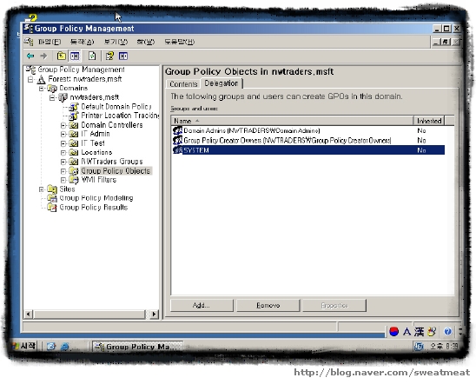Open the 창(W) menu
Screen dimensions: 476x391
[145, 42]
